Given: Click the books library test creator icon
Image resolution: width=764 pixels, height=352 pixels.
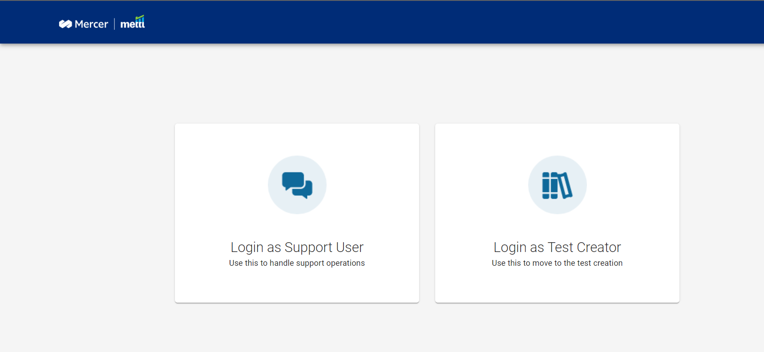Looking at the screenshot, I should [x=557, y=185].
